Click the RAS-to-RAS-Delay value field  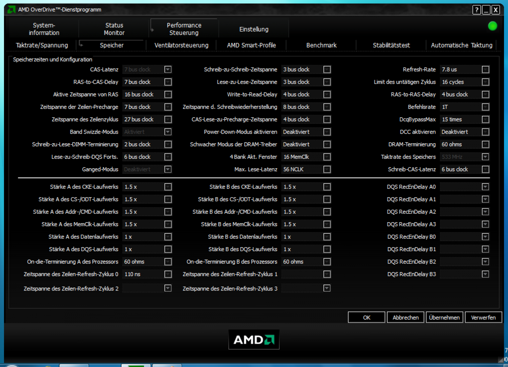460,94
